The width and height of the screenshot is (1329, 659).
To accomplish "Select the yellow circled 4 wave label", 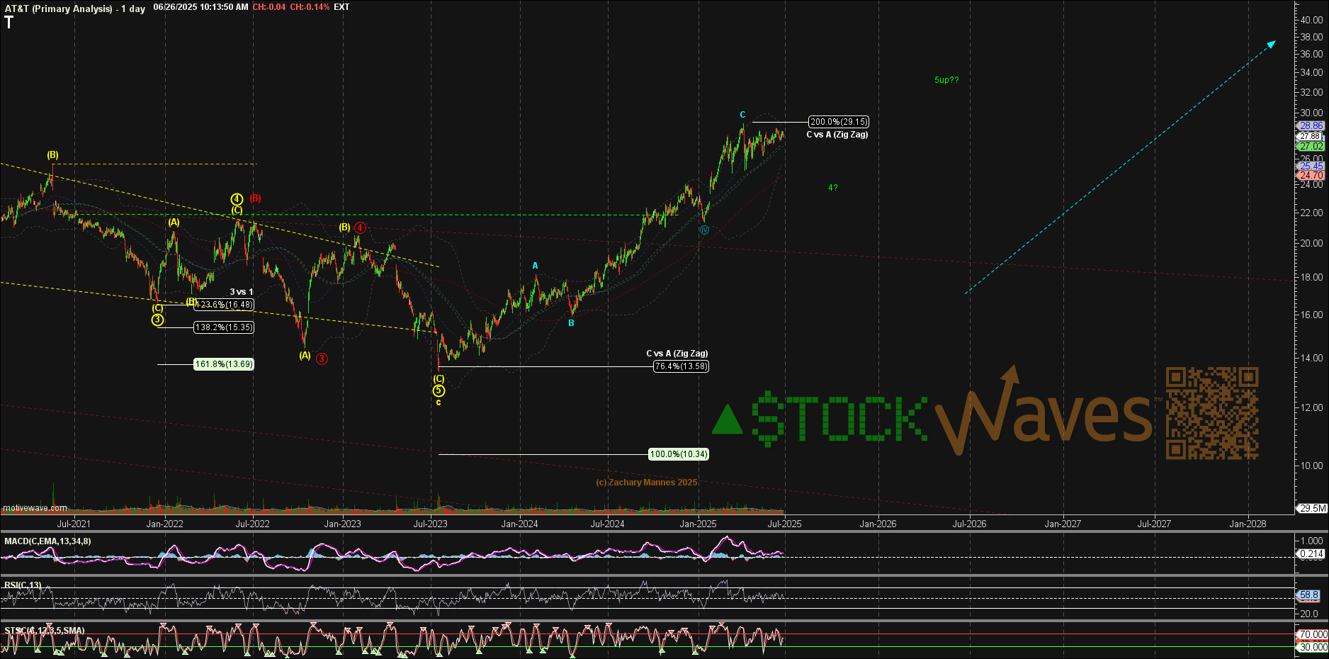I will (x=237, y=200).
